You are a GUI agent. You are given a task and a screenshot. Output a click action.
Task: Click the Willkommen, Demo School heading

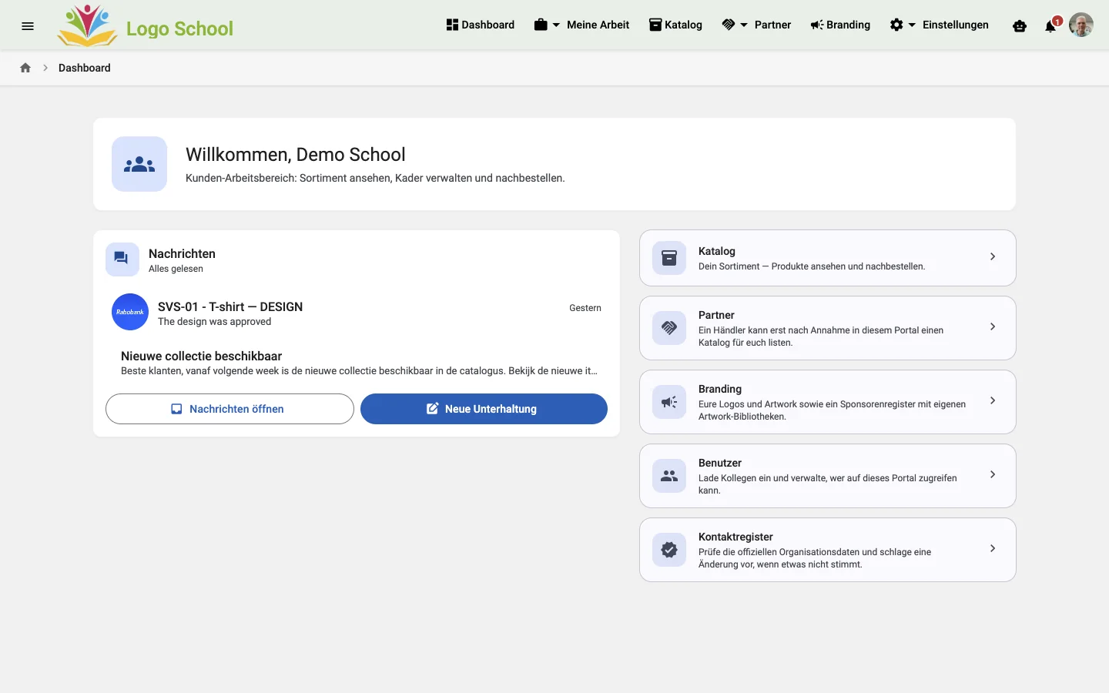[296, 154]
